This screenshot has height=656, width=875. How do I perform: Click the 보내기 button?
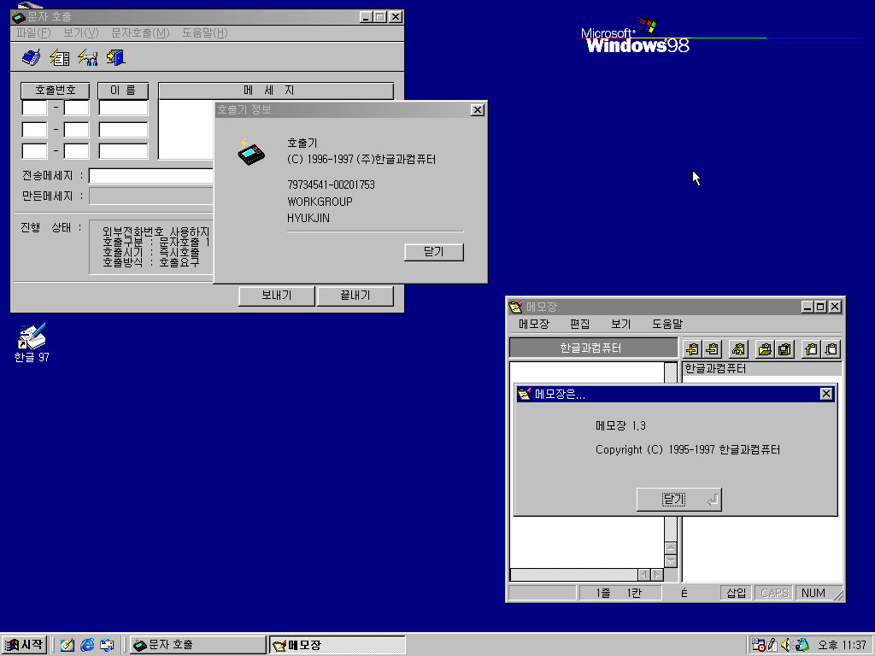pyautogui.click(x=277, y=296)
